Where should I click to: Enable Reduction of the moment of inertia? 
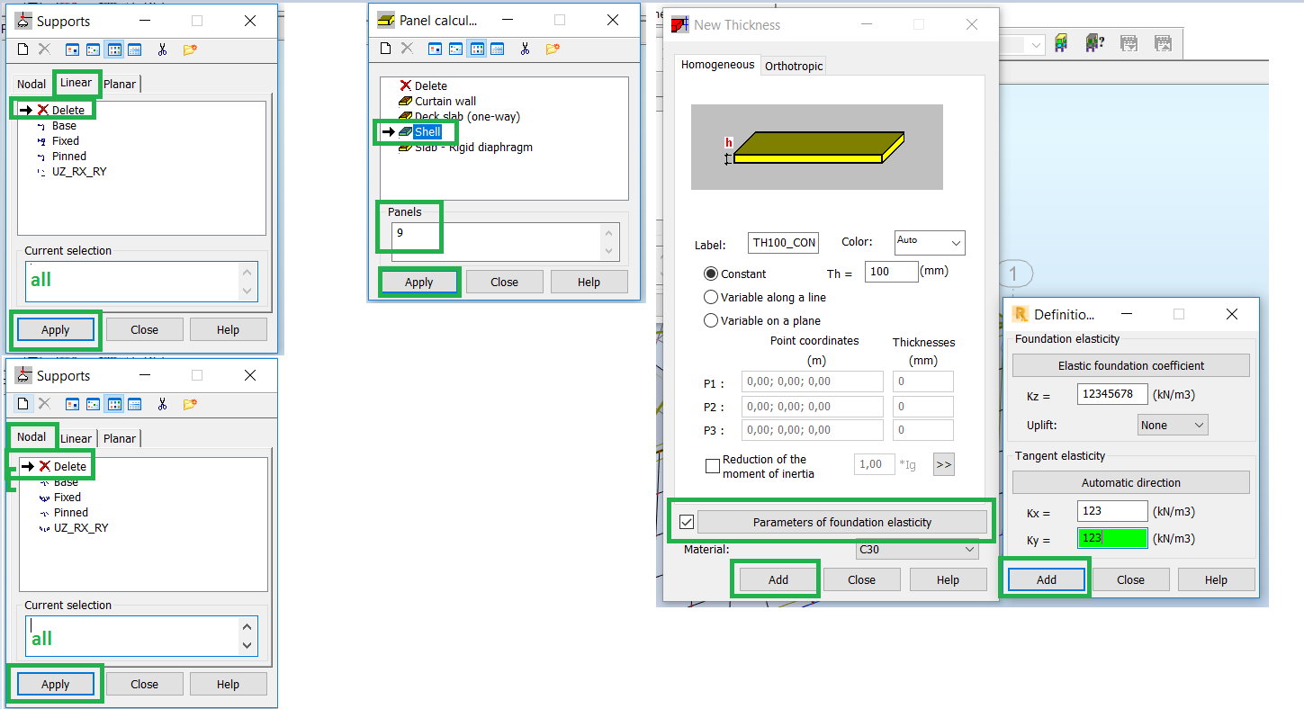[x=713, y=465]
